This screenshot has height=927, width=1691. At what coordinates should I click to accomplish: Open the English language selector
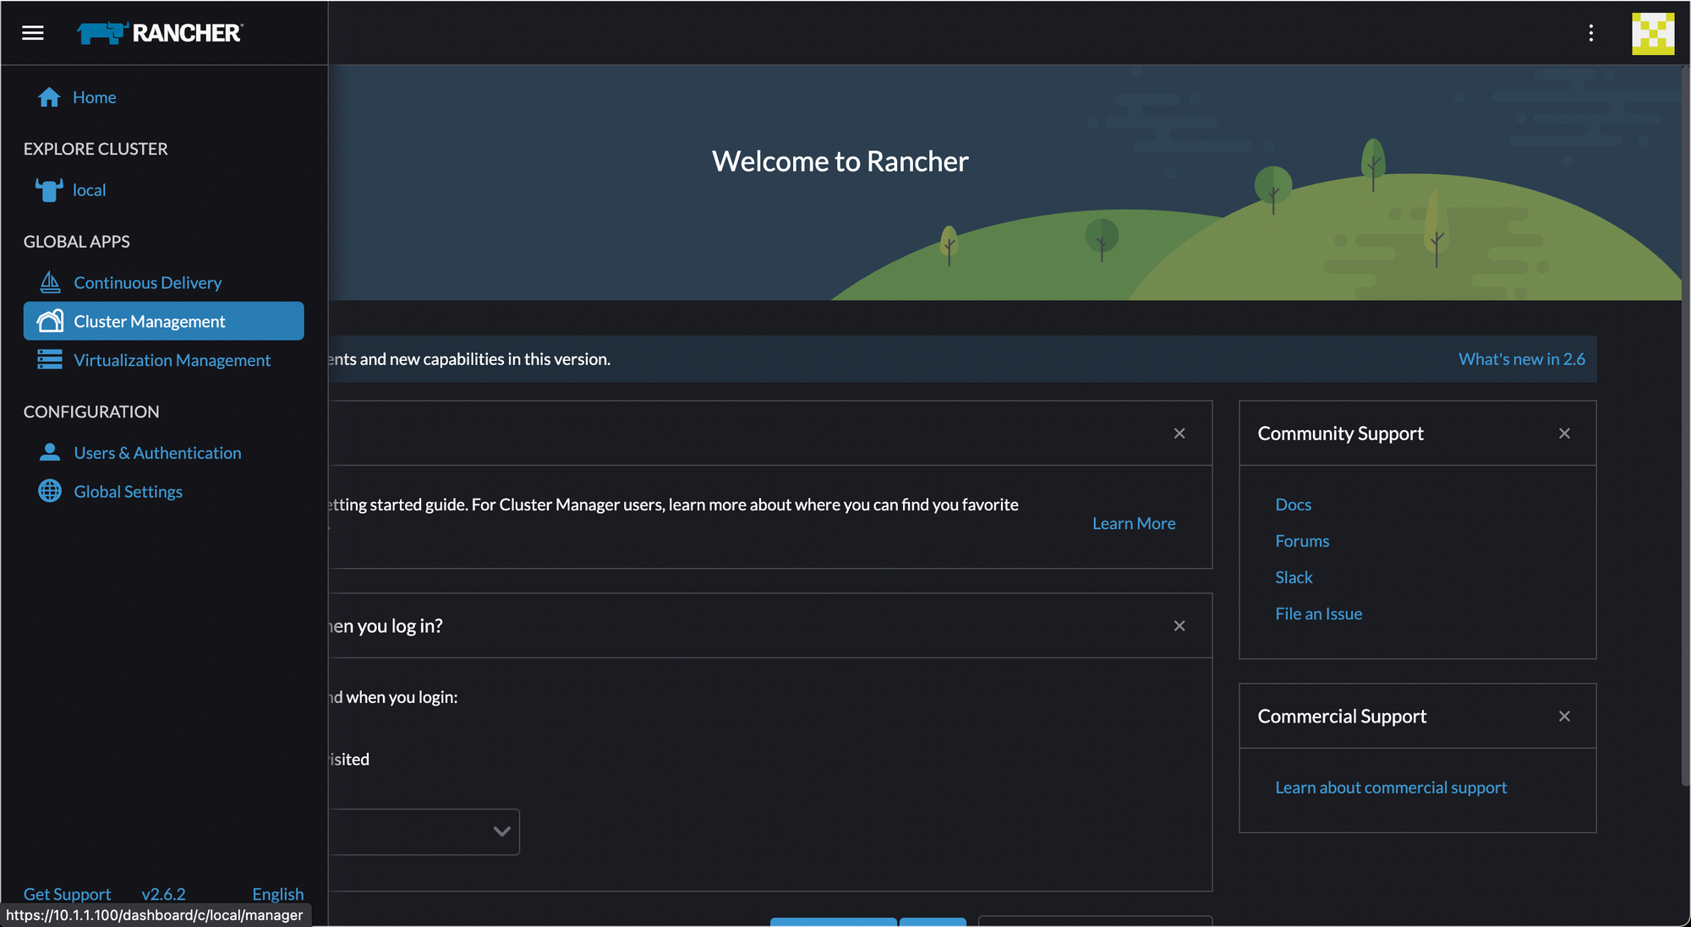(277, 894)
